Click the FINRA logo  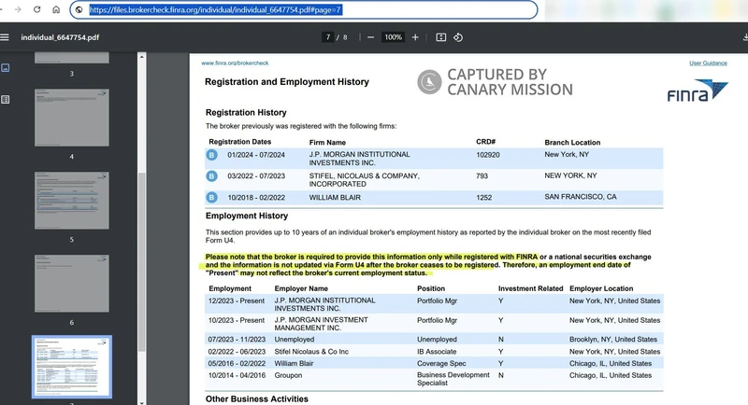pyautogui.click(x=698, y=91)
